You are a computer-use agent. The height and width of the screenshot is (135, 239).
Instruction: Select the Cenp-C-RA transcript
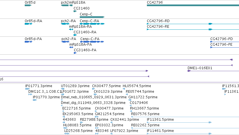pos(92,24)
